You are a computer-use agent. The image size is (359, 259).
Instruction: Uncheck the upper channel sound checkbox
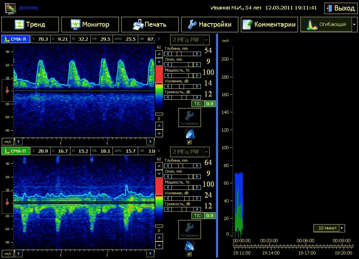(189, 142)
